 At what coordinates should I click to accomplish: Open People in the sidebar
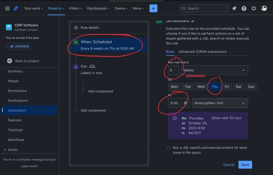[x=13, y=81]
